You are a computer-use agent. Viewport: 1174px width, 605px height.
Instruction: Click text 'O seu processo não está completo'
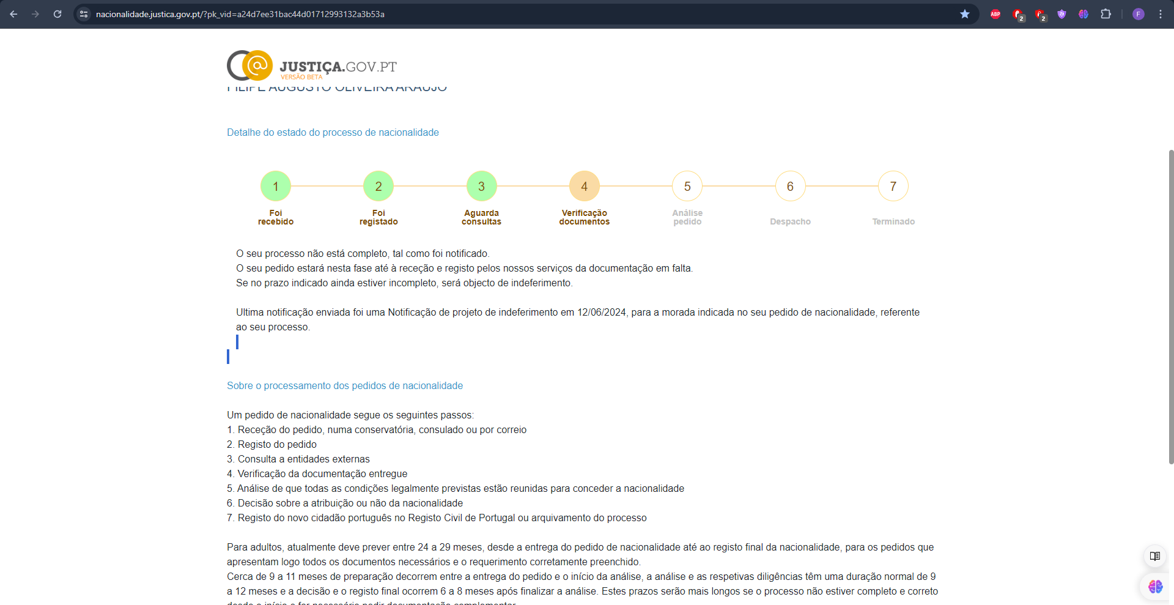(312, 253)
